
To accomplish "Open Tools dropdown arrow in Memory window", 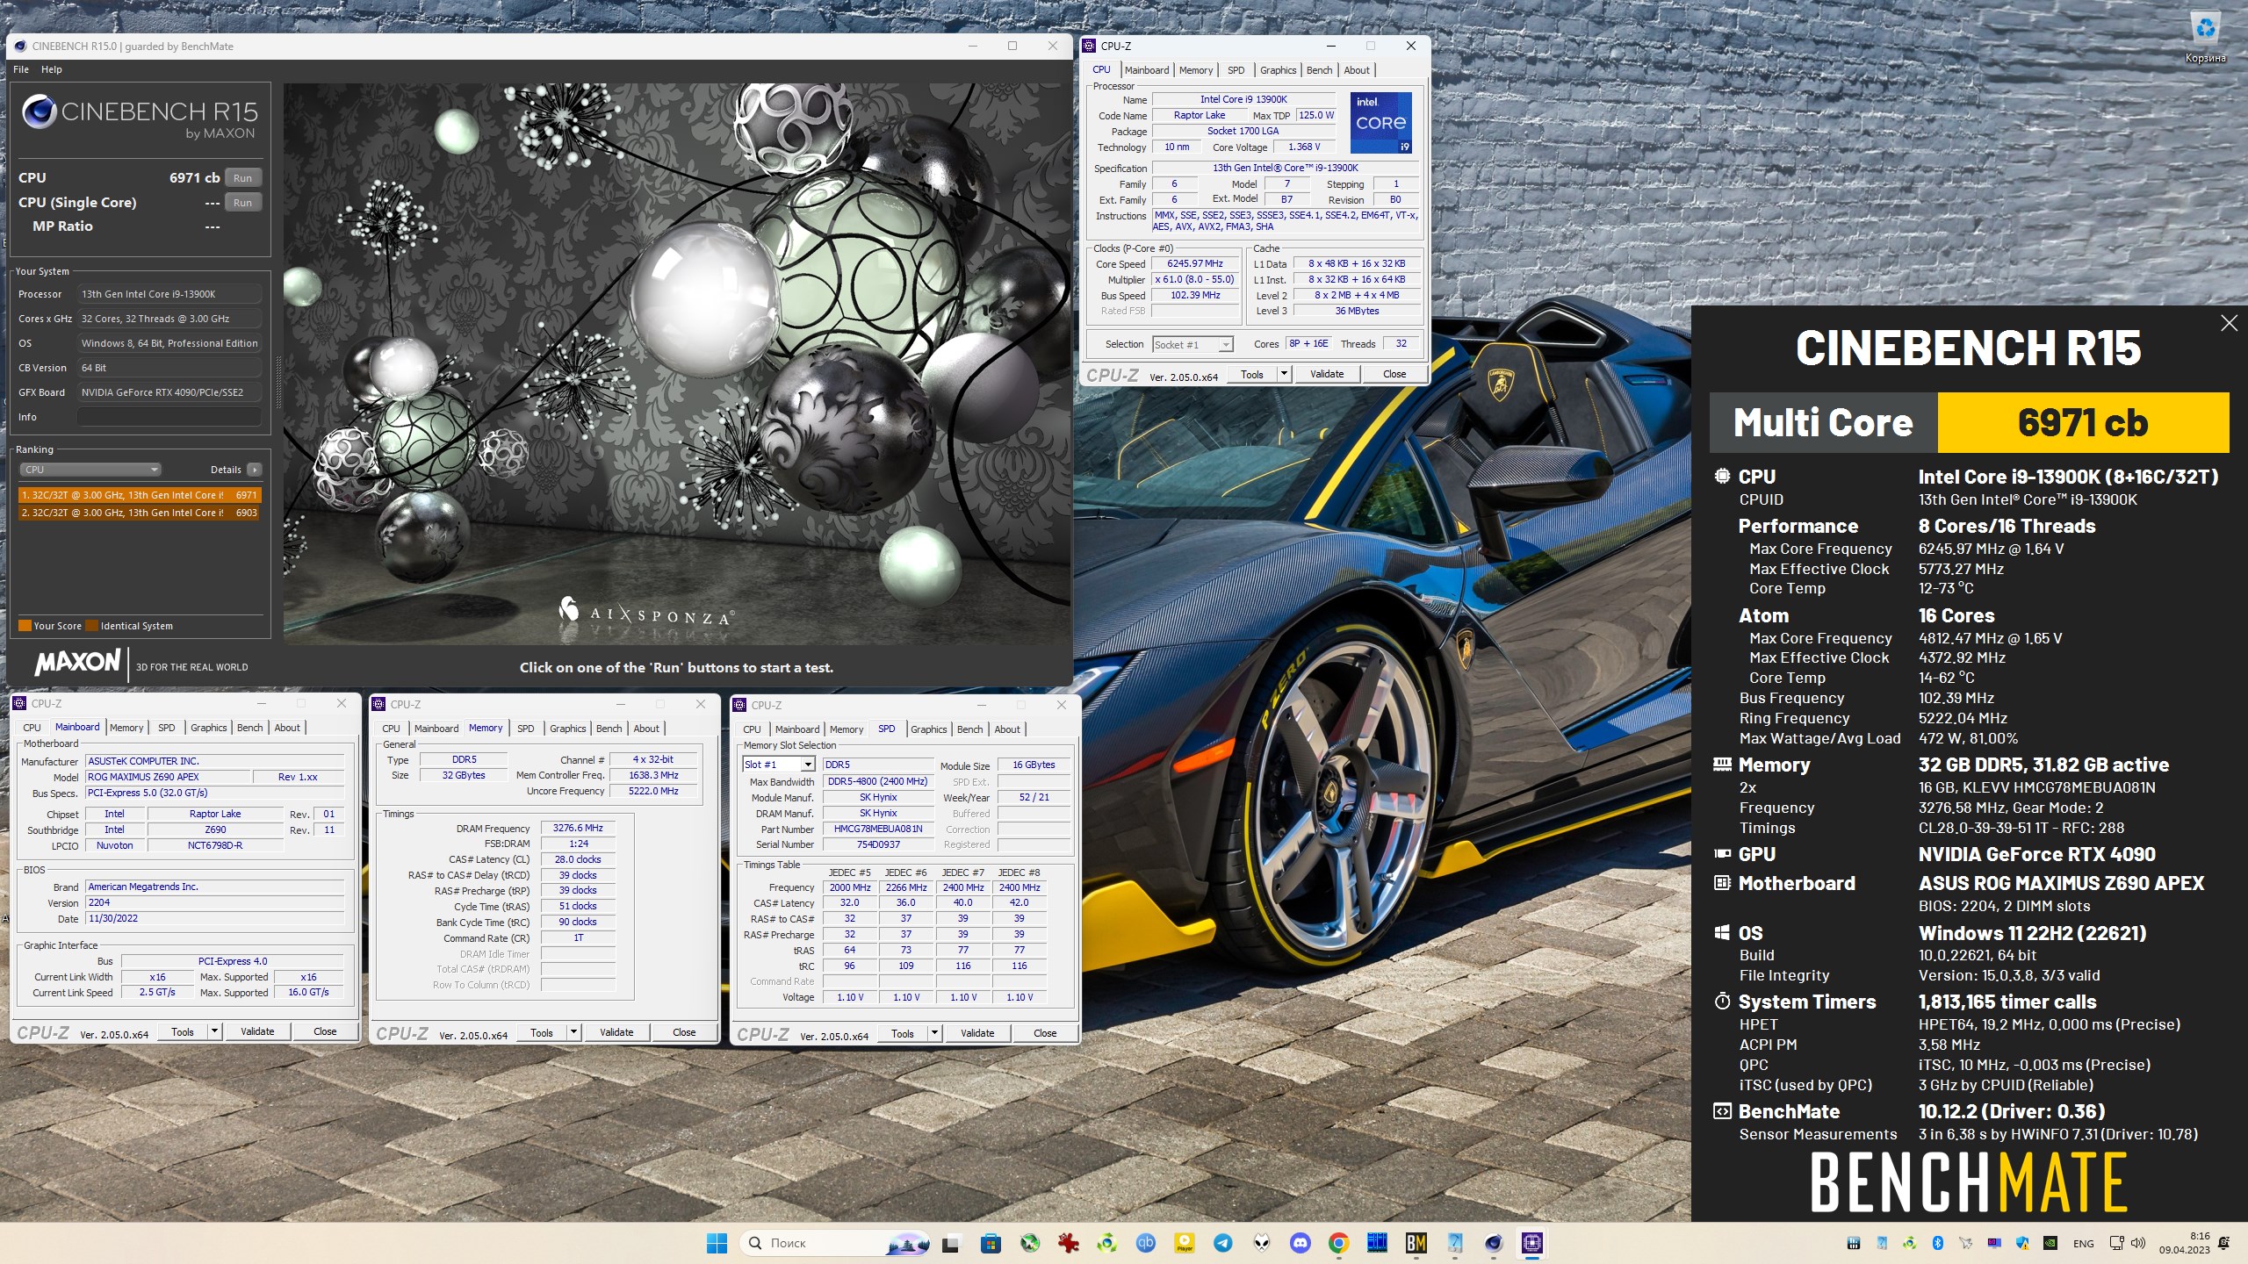I will pyautogui.click(x=573, y=1032).
